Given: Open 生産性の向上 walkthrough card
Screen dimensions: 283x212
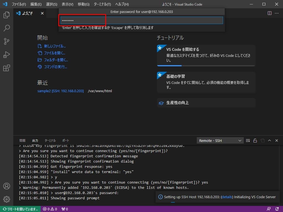Looking at the screenshot, I should (206, 103).
